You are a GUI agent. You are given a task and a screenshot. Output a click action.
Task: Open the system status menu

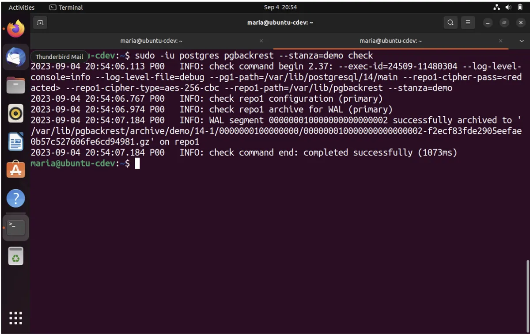[x=508, y=7]
